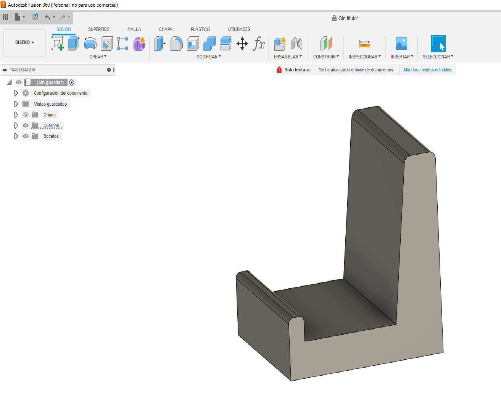This screenshot has height=394, width=501.
Task: Open the INSERTAR dropdown menu
Action: coord(402,57)
